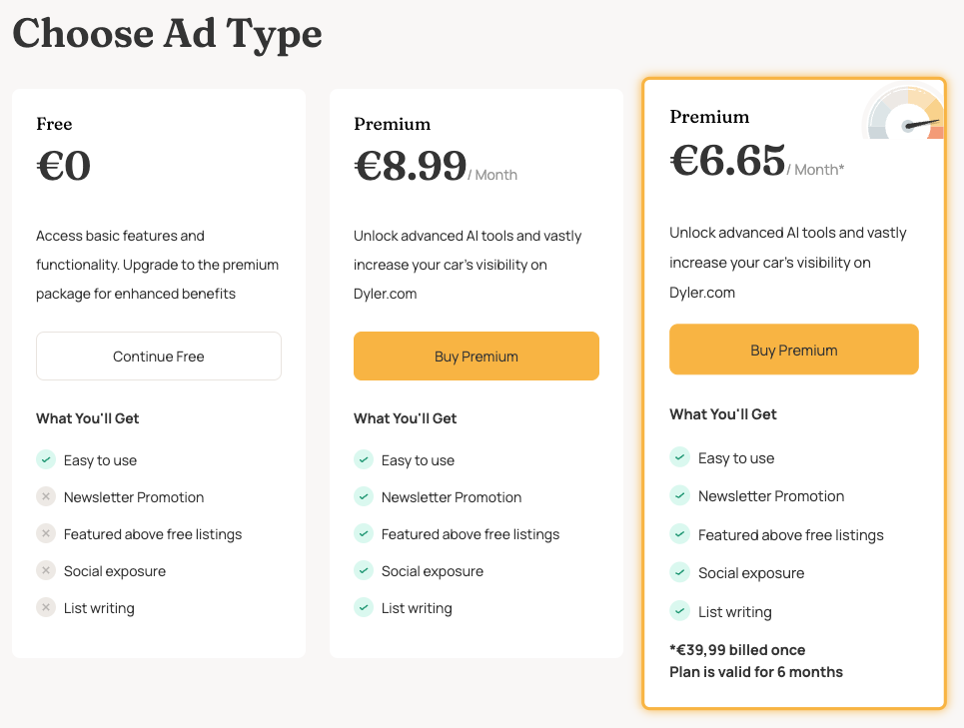Viewport: 964px width, 728px height.
Task: Click Newsletter Promotion checkmark in €8.99 plan
Action: coord(364,496)
